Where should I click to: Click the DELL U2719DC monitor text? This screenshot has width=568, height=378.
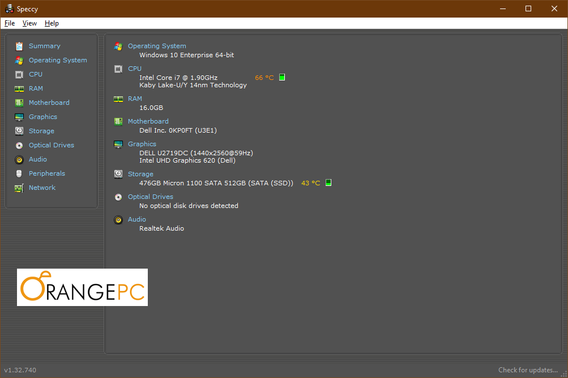(196, 153)
